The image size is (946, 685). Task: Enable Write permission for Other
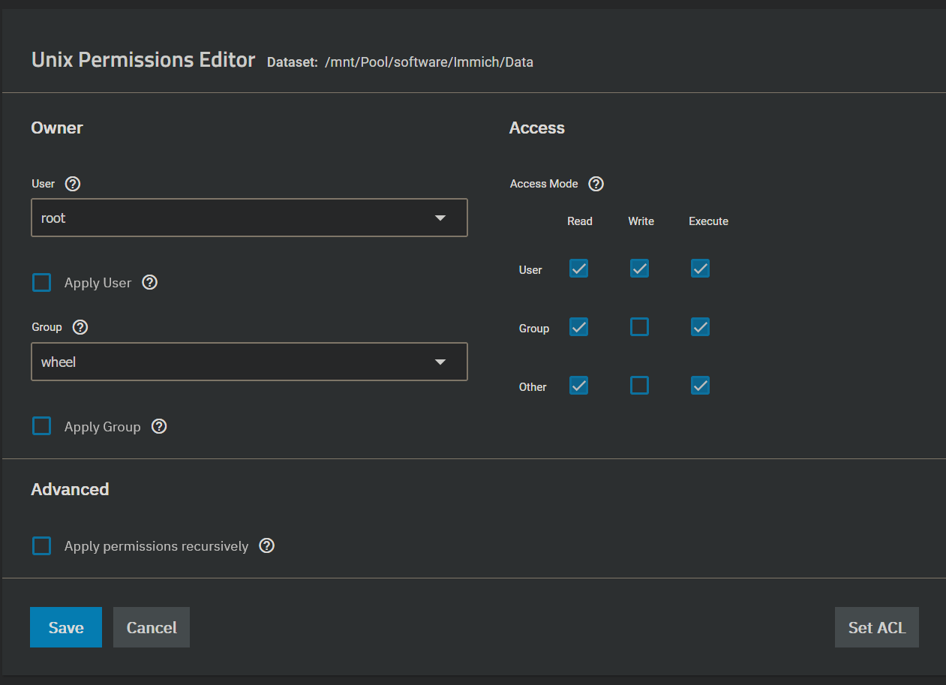click(639, 386)
